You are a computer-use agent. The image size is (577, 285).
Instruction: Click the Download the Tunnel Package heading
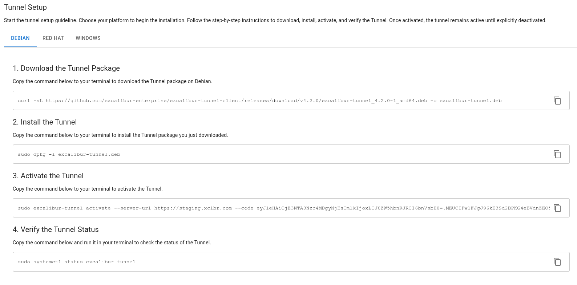(66, 68)
